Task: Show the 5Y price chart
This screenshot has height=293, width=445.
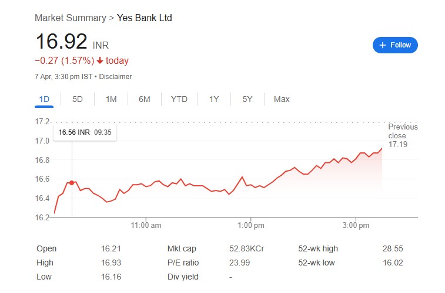Action: 247,99
